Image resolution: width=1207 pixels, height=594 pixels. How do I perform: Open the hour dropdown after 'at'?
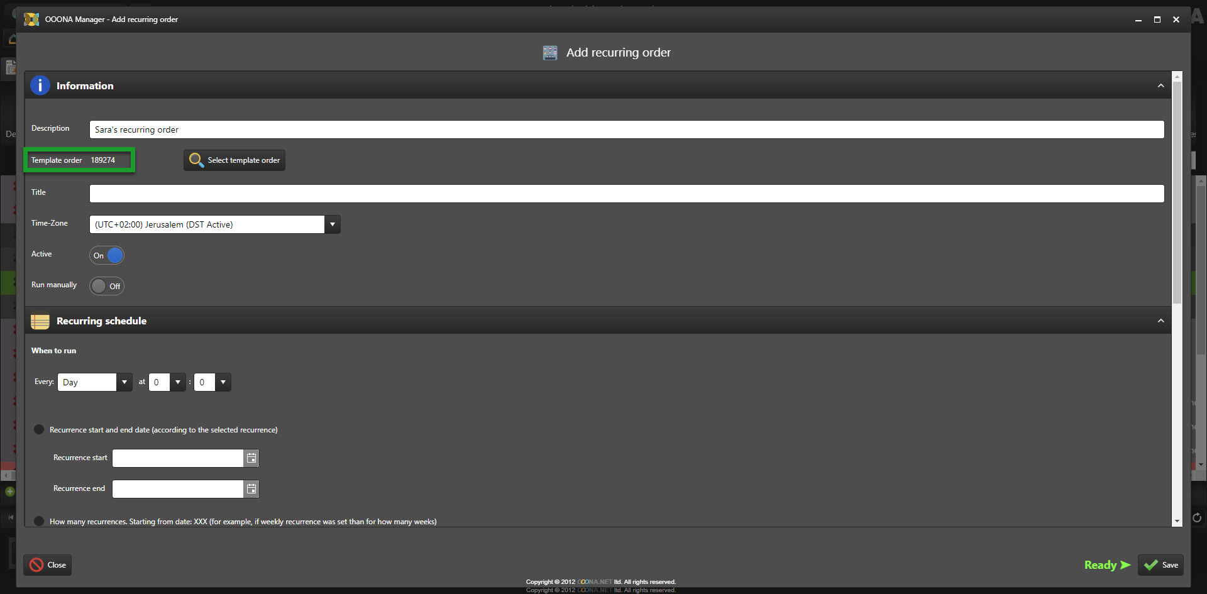tap(178, 382)
